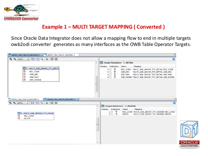Select AGE_RANGE column in DETAIL source
Image resolution: width=208 pixels, height=156 pixels.
click(x=35, y=80)
